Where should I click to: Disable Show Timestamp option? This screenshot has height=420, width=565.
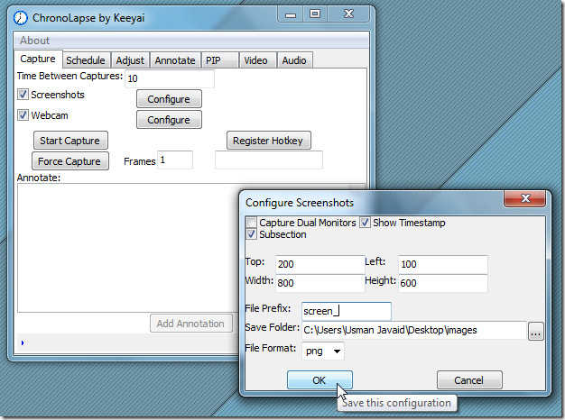(365, 223)
